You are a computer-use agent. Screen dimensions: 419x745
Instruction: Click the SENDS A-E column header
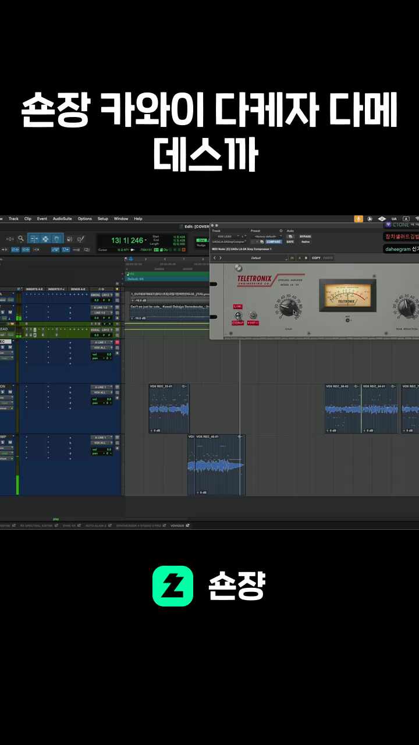[78, 289]
